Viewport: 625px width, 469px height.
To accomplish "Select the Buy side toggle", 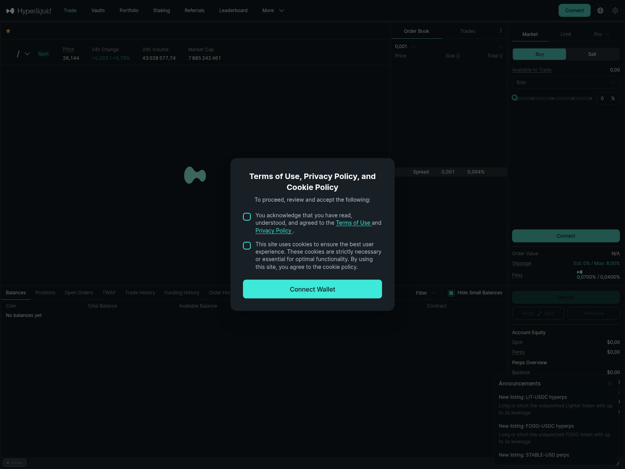I will [539, 54].
